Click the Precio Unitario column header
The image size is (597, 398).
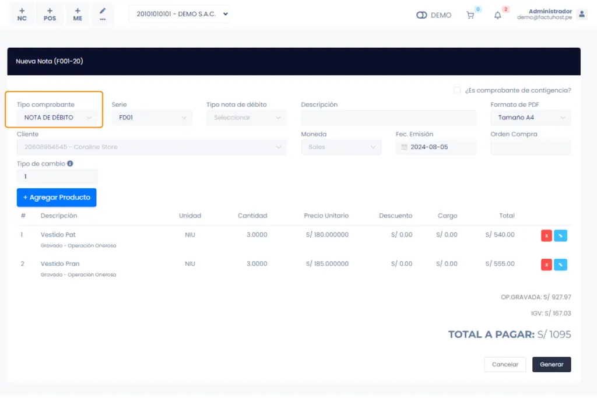click(x=326, y=216)
